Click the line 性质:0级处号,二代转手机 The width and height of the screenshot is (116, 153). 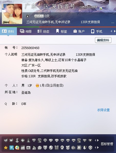pos(49,71)
